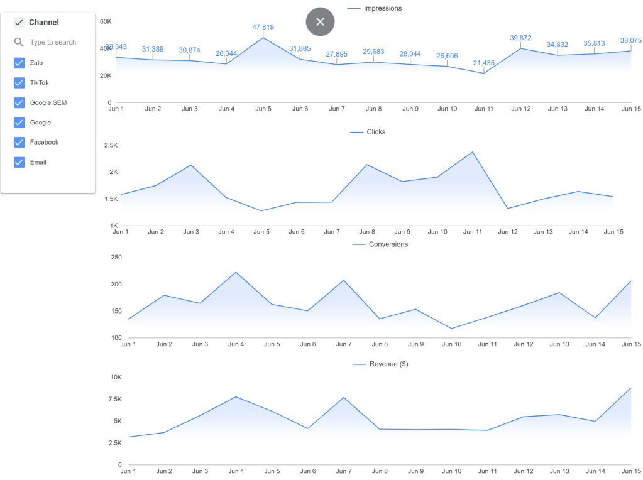Viewport: 643px width, 480px height.
Task: Toggle the Facebook channel checkbox
Action: point(19,143)
